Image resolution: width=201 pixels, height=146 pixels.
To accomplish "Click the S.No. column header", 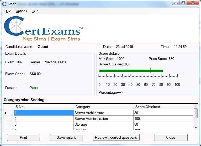I will [x=44, y=107].
